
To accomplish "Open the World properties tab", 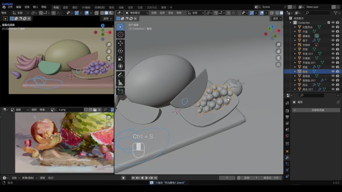I will coord(287,136).
